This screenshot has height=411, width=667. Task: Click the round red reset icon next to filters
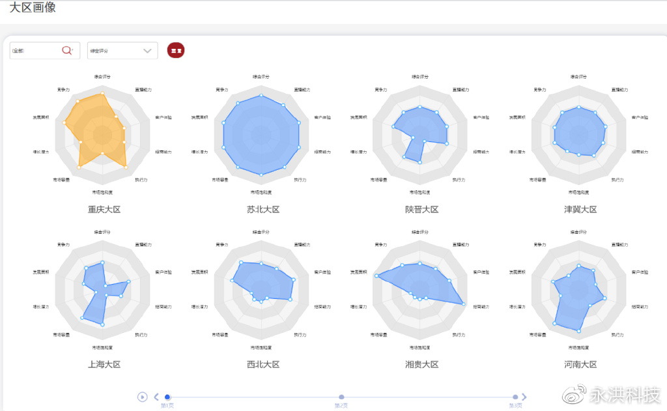click(x=175, y=50)
